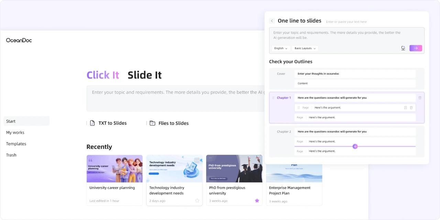Click the Cover title field in outlines

click(x=355, y=74)
